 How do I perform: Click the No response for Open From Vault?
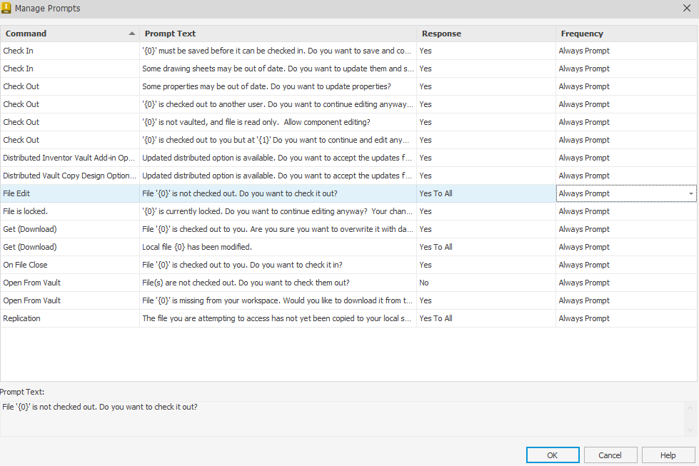[423, 282]
